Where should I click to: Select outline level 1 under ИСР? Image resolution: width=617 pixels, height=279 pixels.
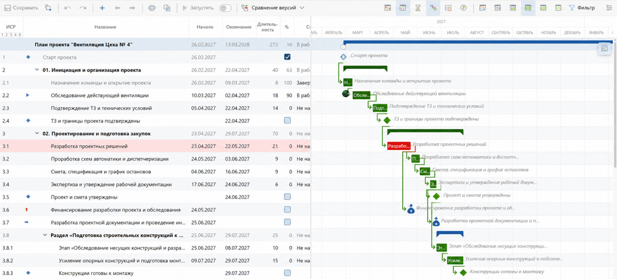2,35
